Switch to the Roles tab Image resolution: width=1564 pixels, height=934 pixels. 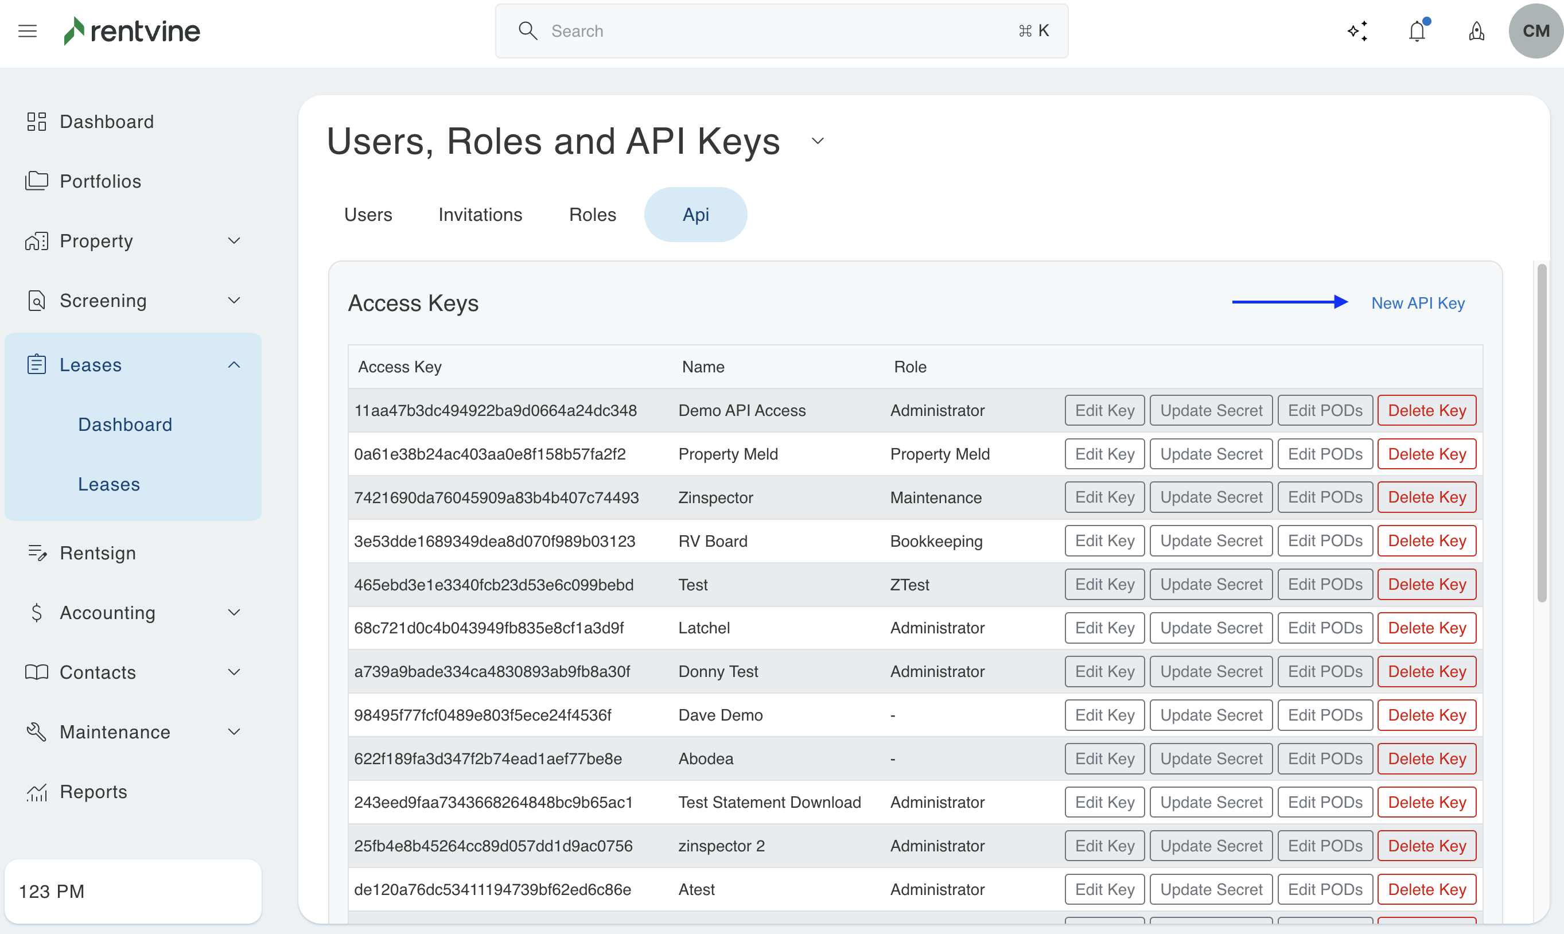pos(592,215)
